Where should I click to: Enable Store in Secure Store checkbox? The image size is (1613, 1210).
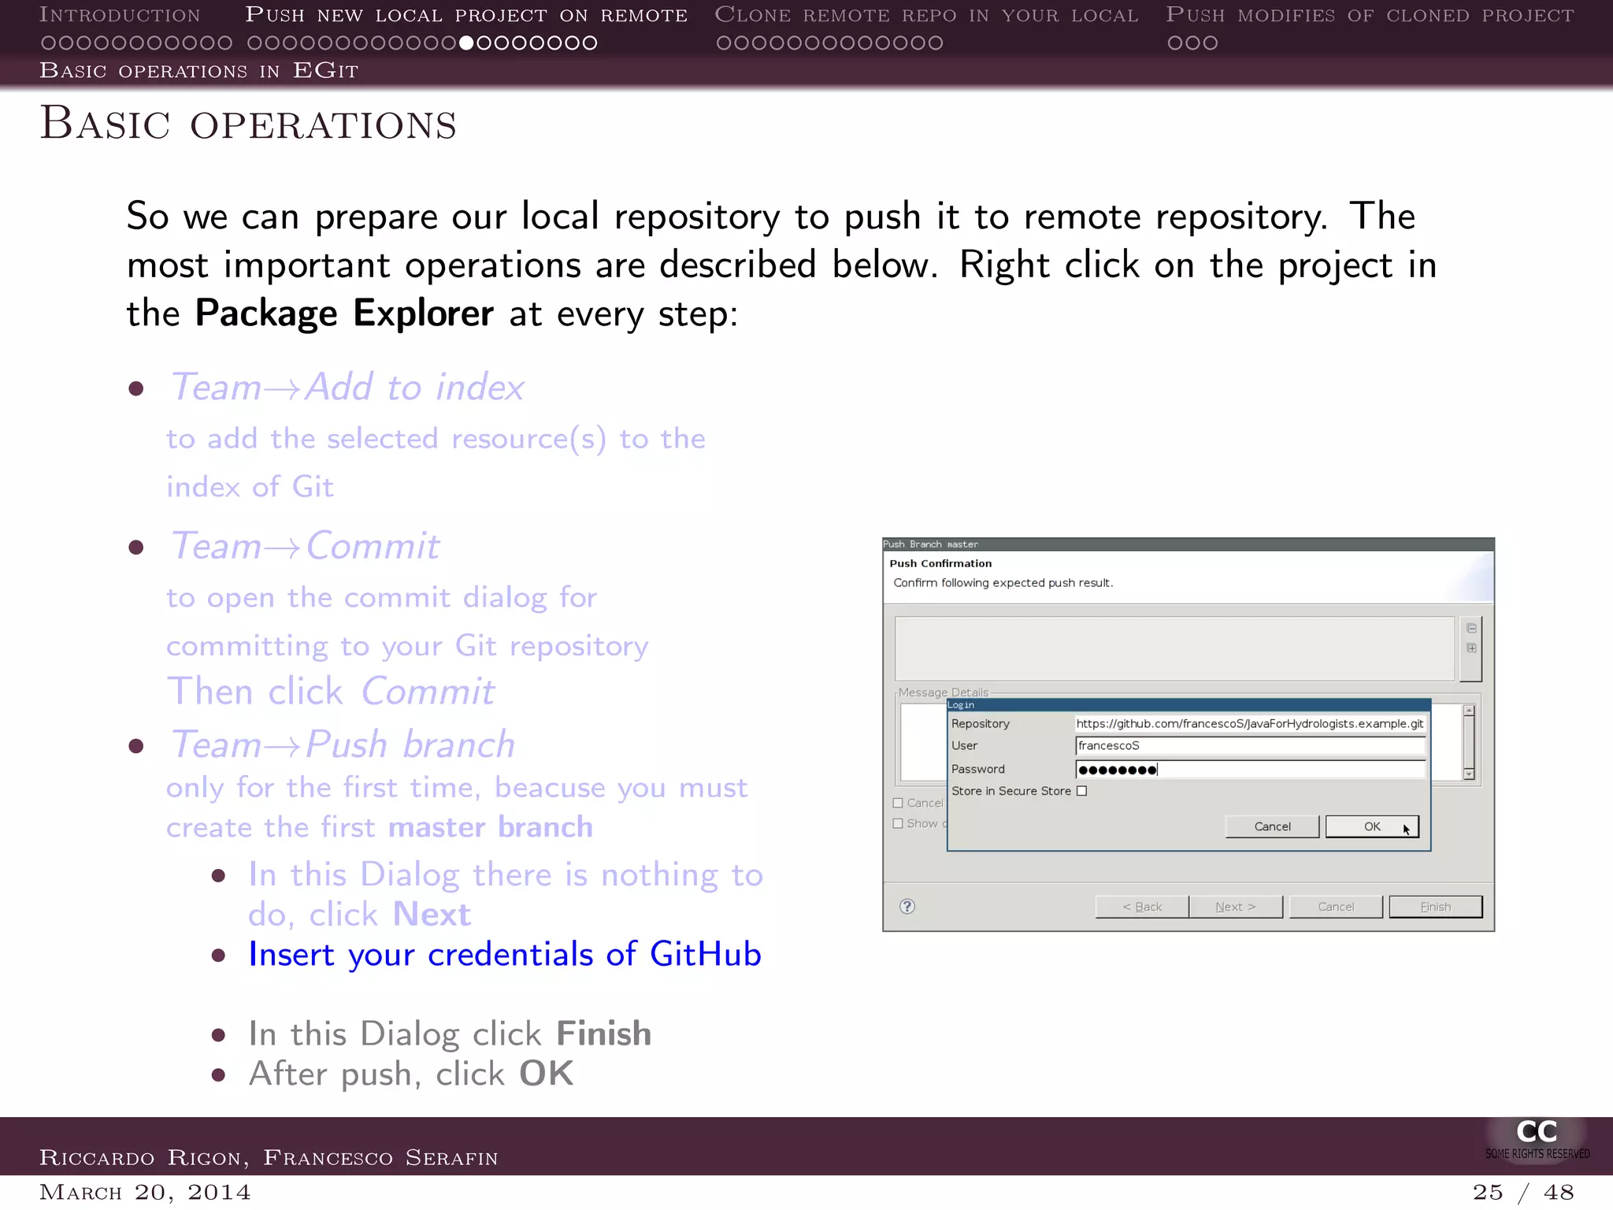(1082, 791)
